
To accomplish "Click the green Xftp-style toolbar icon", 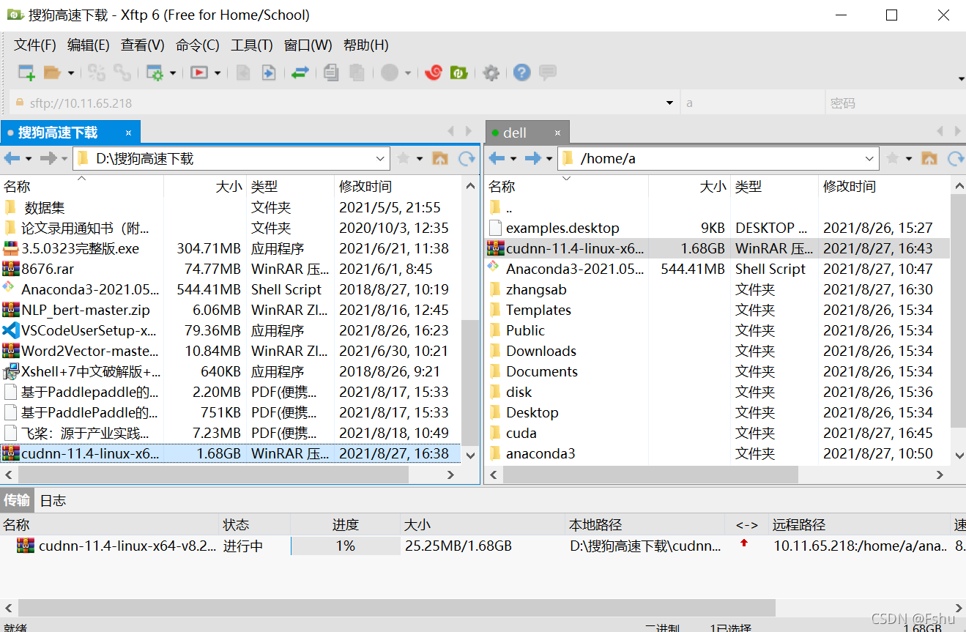I will coord(459,73).
